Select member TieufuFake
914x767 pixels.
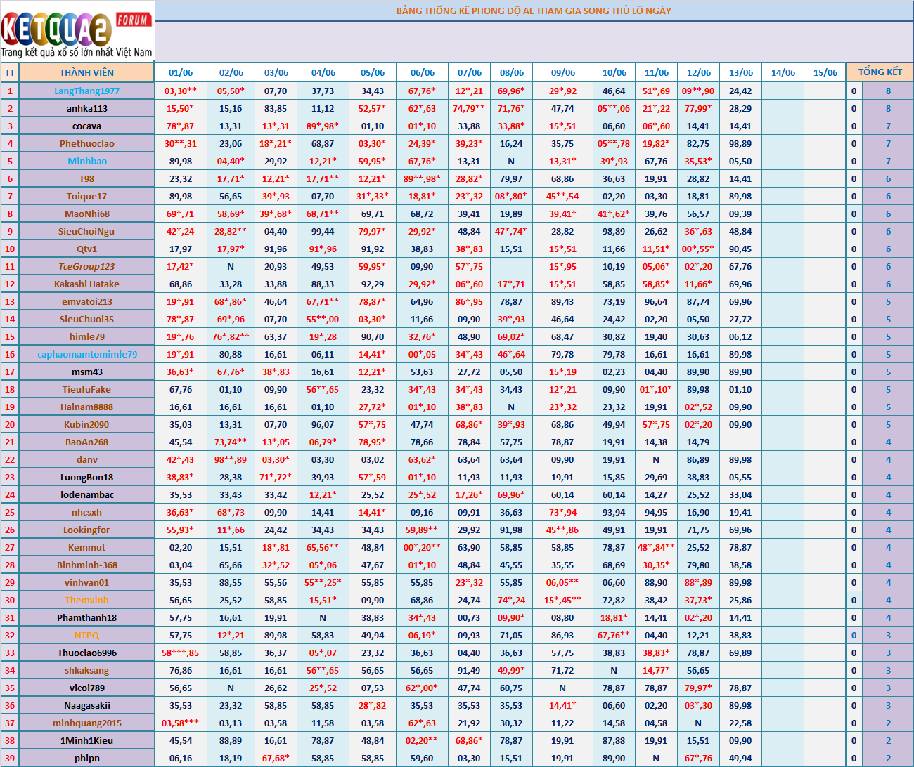[86, 389]
